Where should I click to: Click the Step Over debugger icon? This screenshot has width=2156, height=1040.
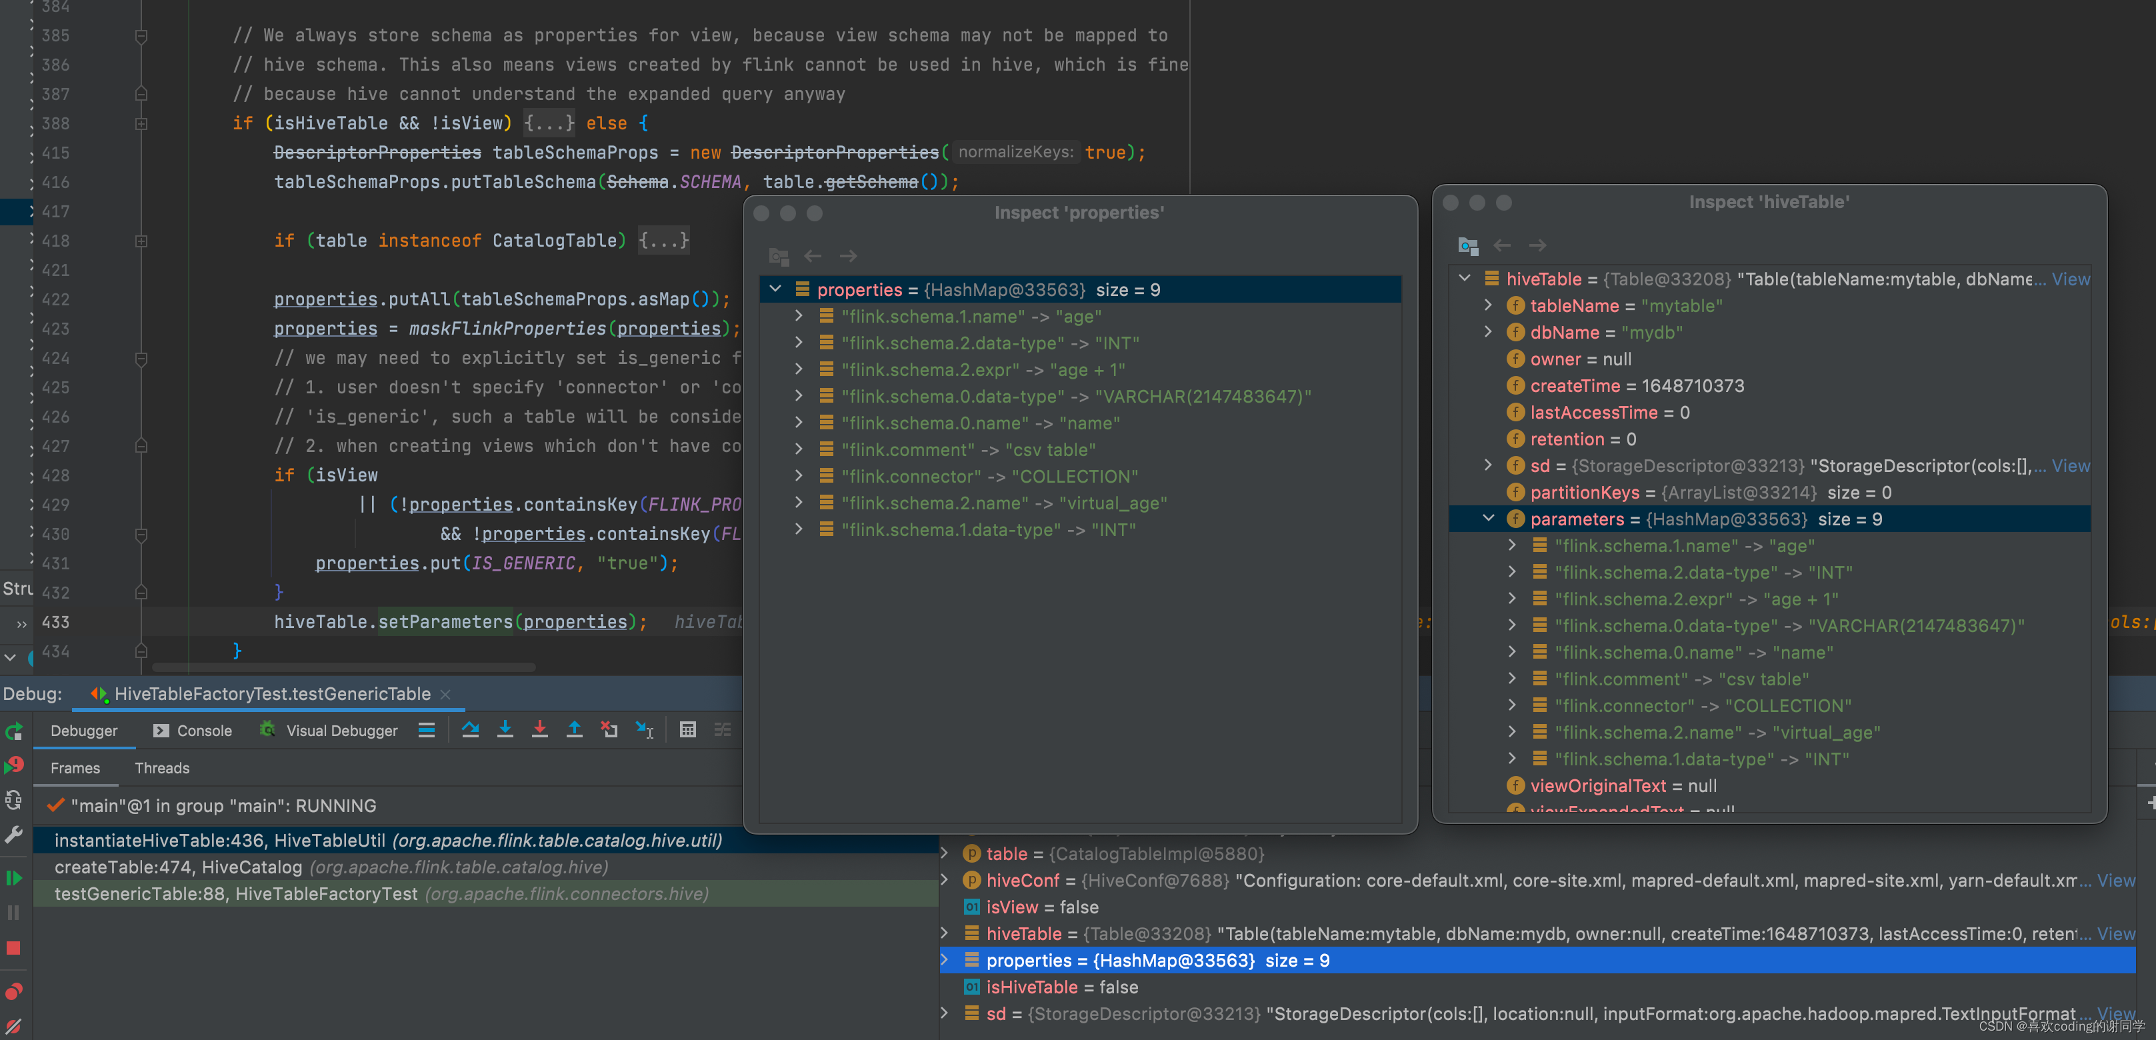tap(471, 729)
